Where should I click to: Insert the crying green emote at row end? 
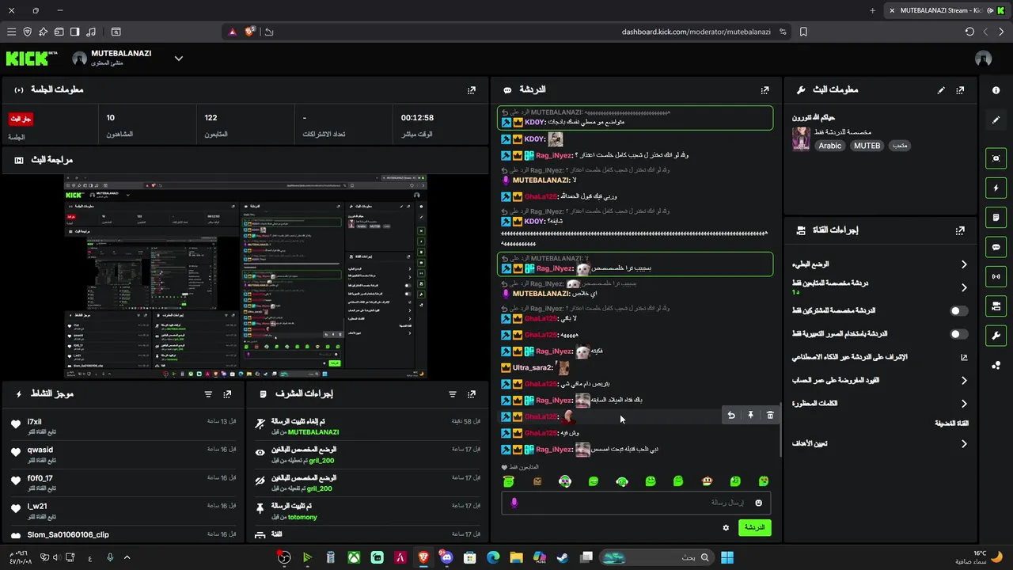coord(764,481)
